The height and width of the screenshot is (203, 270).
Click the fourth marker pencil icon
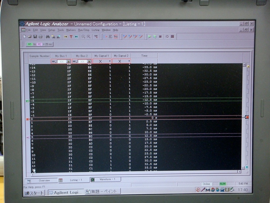[141, 37]
